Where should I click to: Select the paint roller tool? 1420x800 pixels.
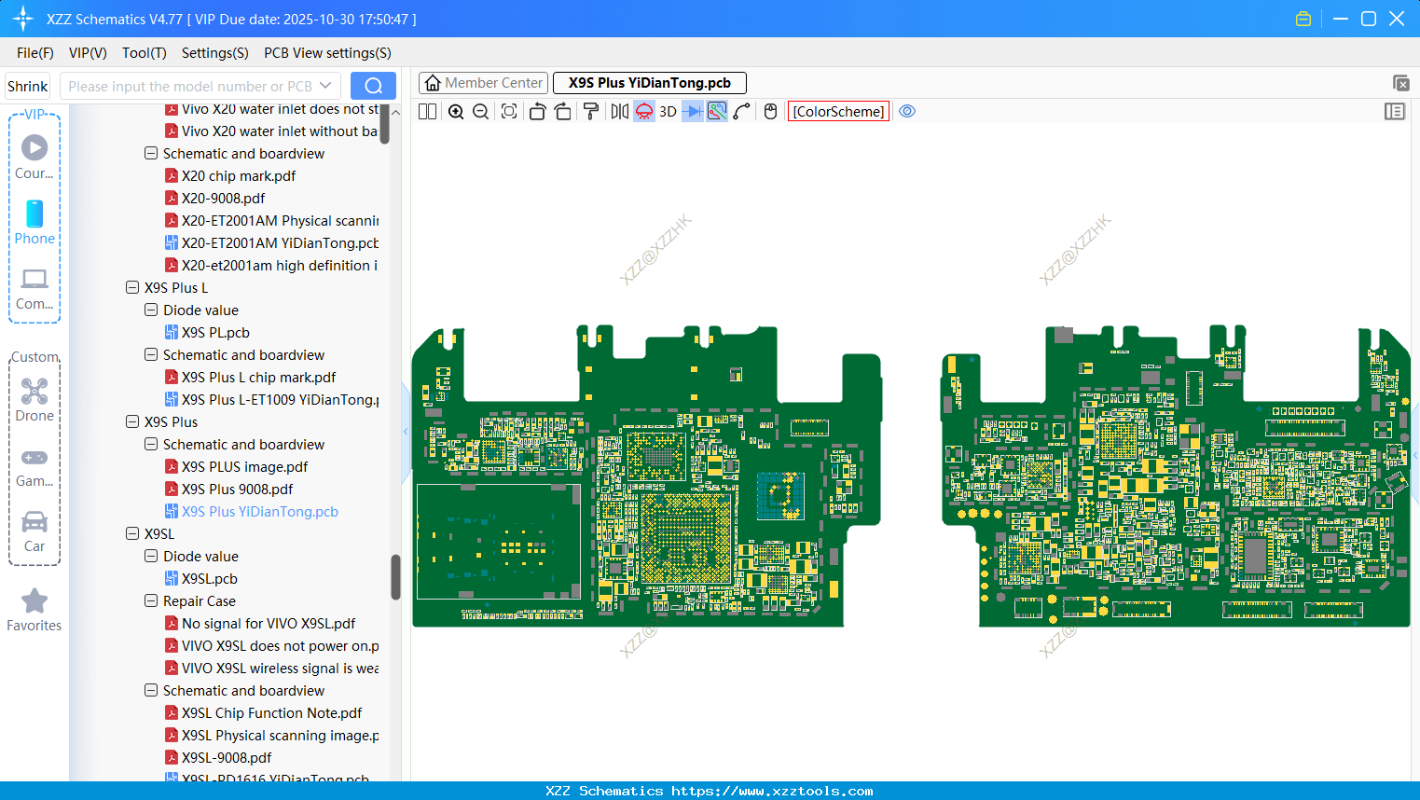(591, 112)
